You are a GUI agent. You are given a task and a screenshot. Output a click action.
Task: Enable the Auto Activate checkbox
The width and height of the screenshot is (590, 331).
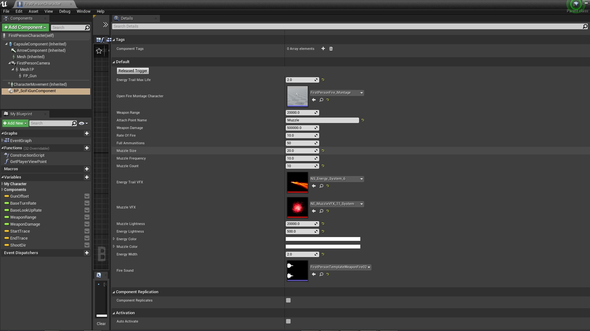point(288,321)
